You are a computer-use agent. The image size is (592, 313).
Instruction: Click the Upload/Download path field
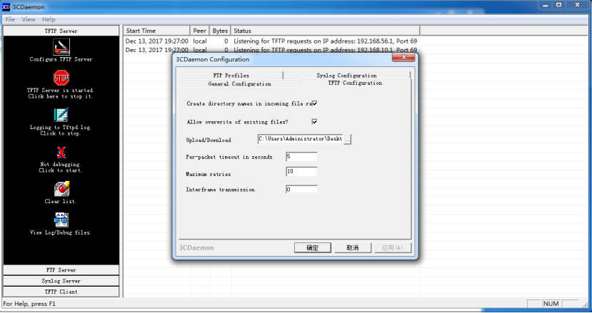pyautogui.click(x=301, y=139)
